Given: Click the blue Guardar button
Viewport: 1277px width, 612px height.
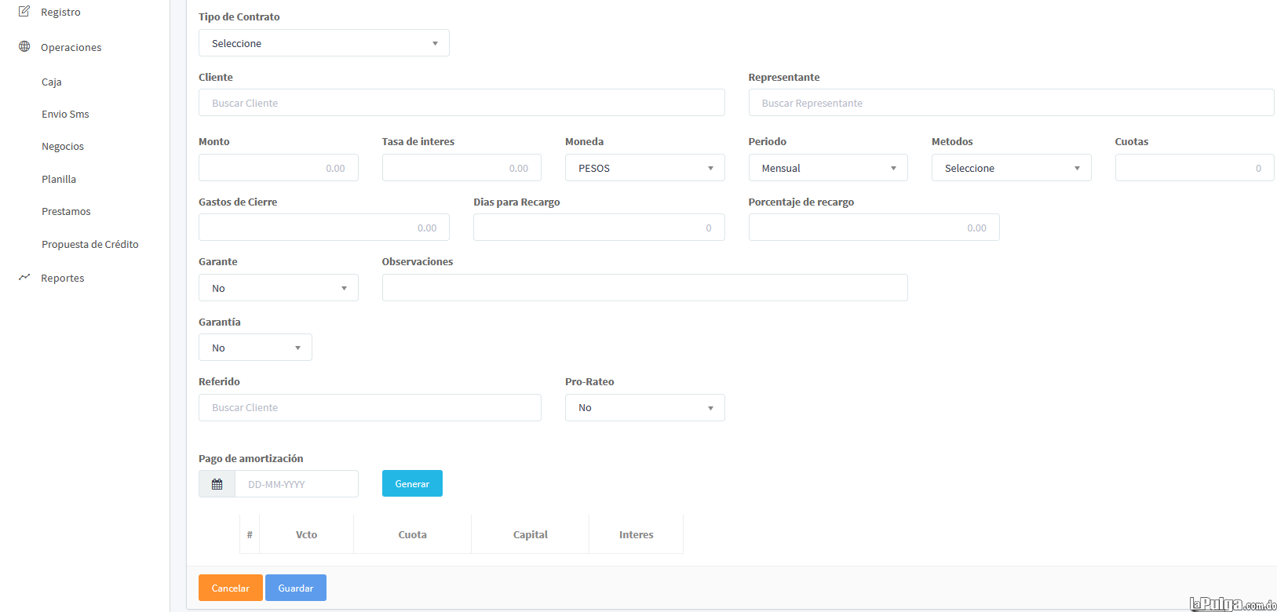Looking at the screenshot, I should click(296, 588).
